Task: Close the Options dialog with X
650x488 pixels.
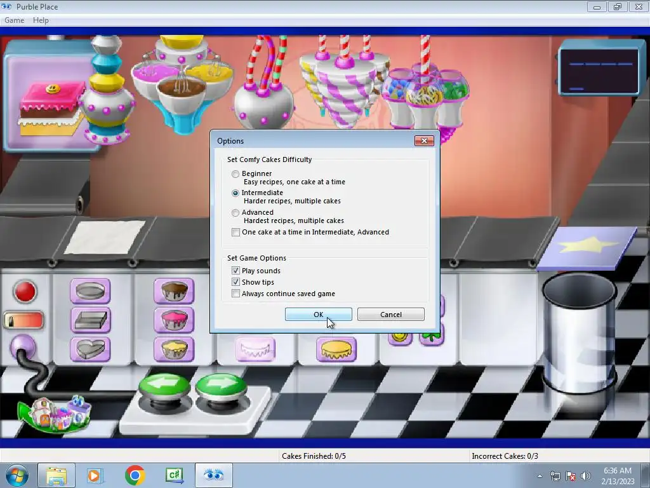Action: pyautogui.click(x=424, y=140)
